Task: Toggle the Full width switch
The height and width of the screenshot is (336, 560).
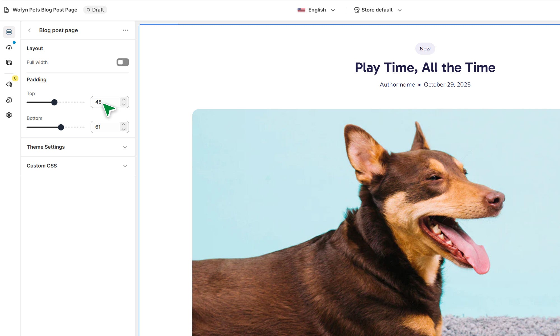Action: [123, 62]
